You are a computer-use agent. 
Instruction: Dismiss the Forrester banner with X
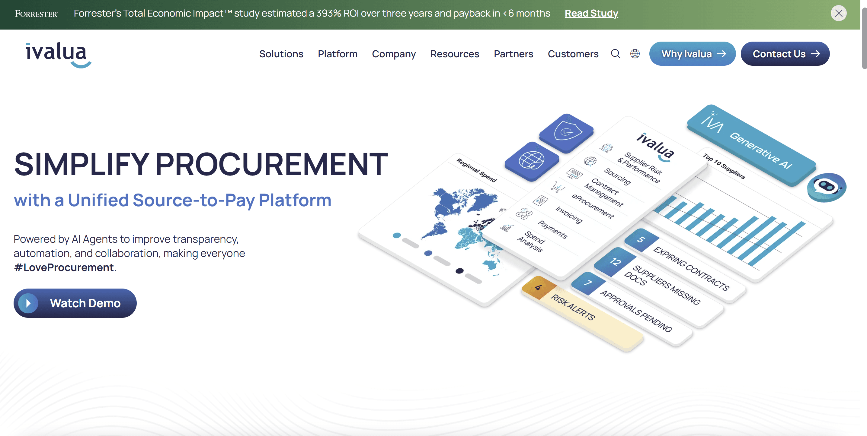[x=838, y=14]
